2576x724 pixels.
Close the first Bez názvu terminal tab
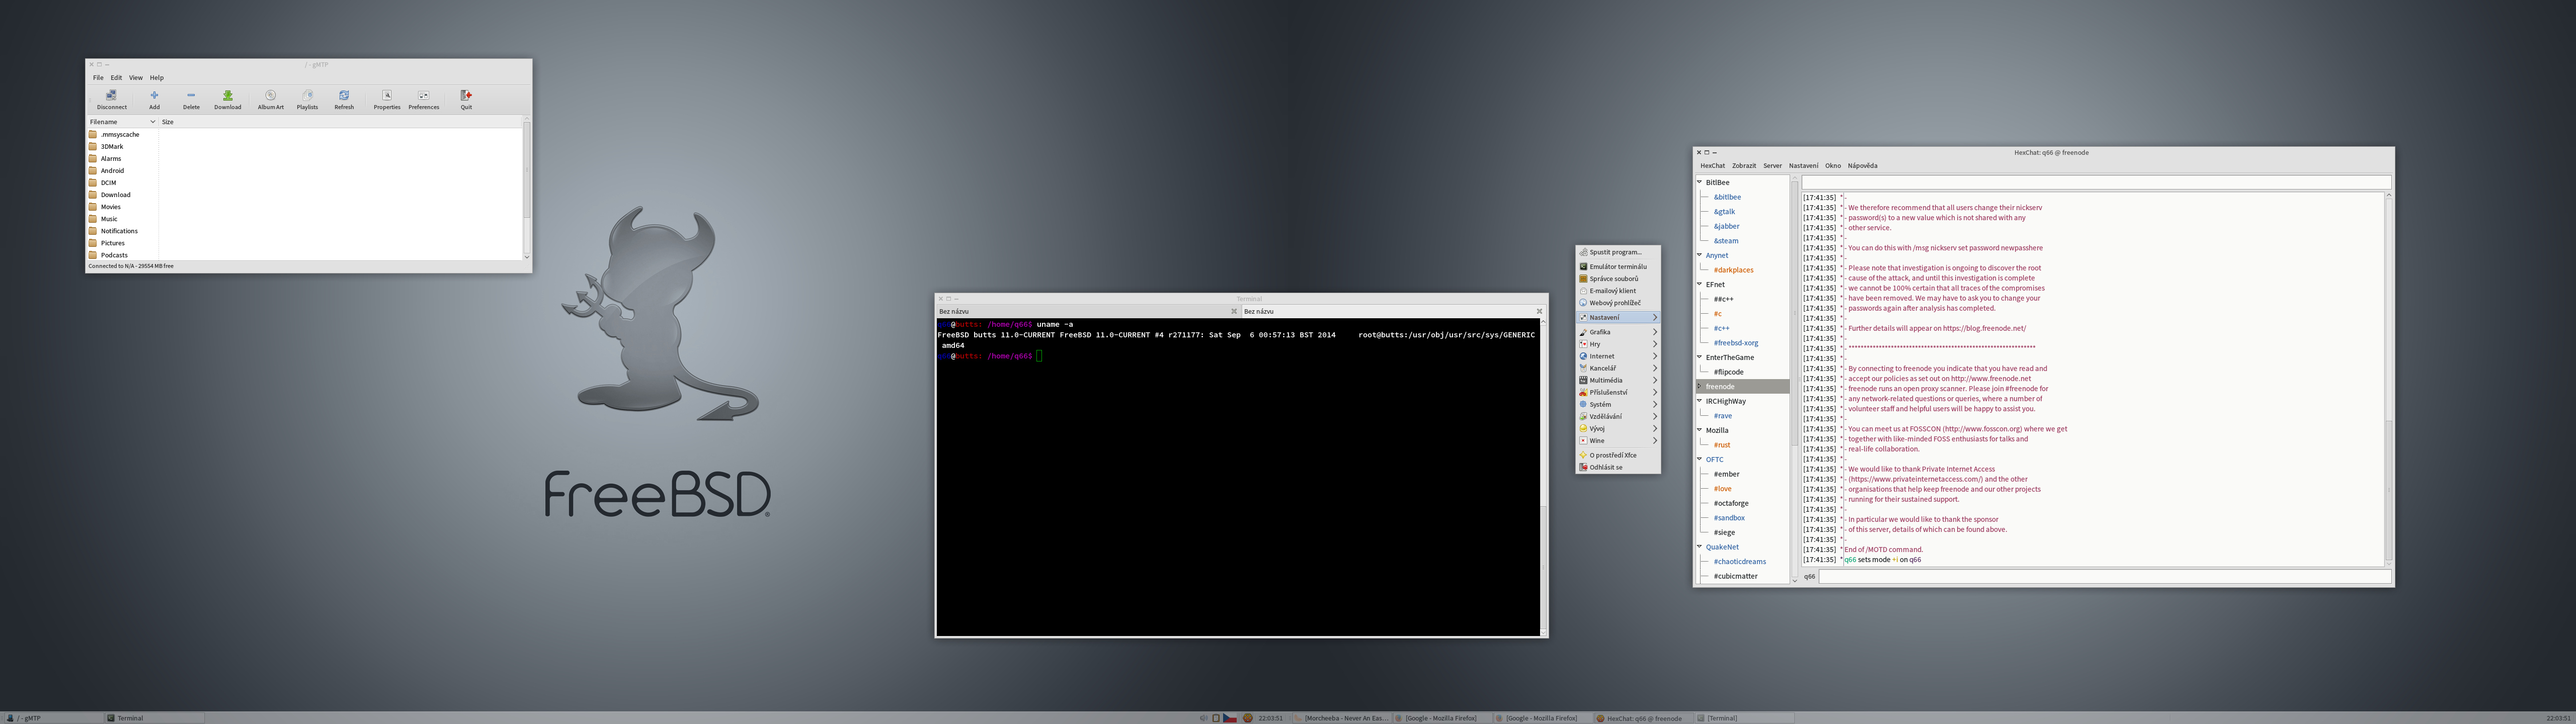click(x=1233, y=311)
